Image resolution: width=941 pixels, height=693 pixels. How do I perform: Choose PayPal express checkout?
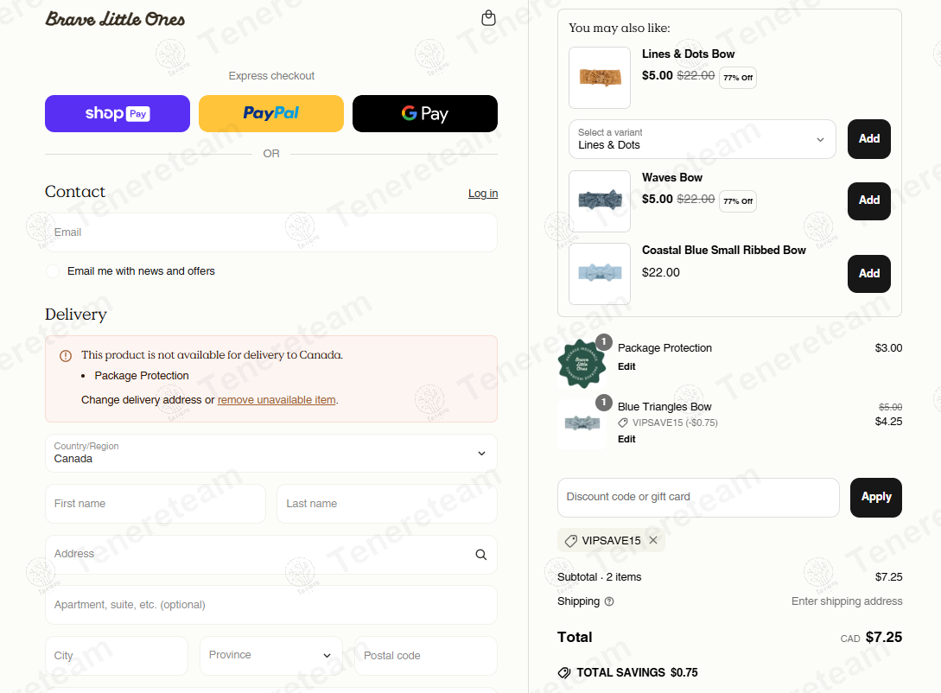coord(271,113)
